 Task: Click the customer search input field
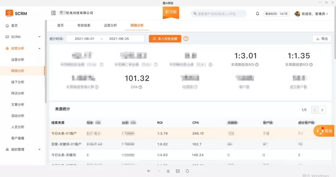point(219,14)
